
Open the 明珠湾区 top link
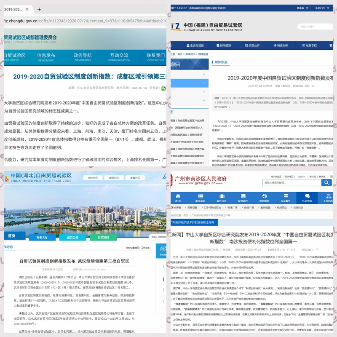(289, 177)
